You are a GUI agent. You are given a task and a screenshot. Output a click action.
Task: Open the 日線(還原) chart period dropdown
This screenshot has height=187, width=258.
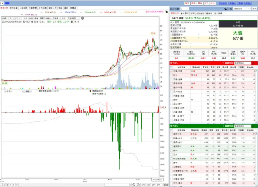73,18
